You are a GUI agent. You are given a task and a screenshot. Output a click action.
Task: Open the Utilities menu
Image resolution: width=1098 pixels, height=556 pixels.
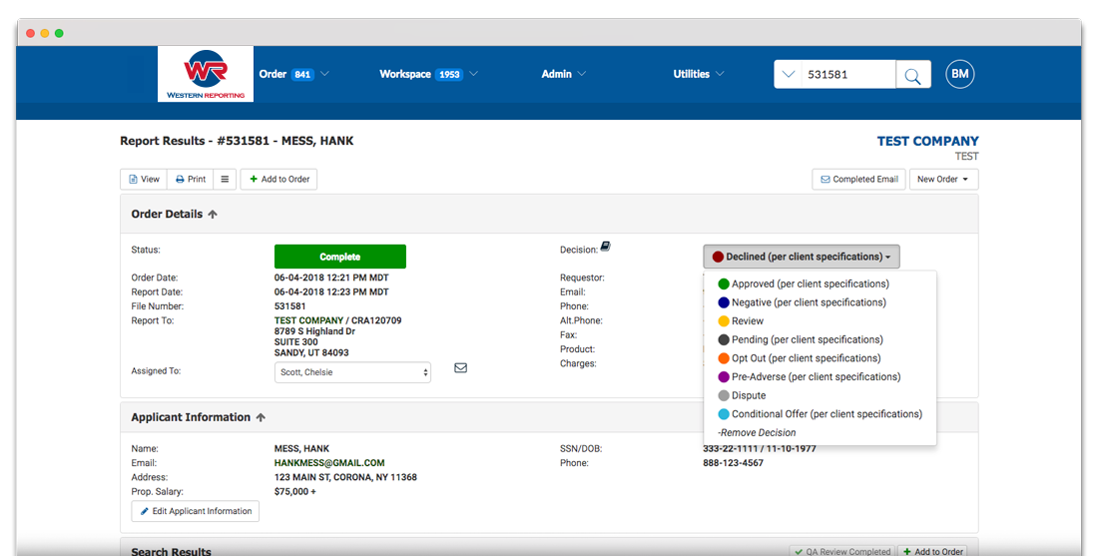[x=699, y=74]
